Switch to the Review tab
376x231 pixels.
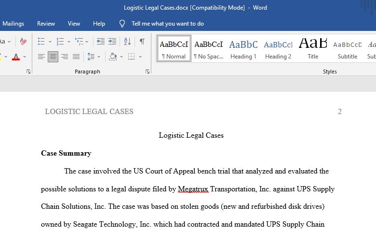[x=46, y=24]
